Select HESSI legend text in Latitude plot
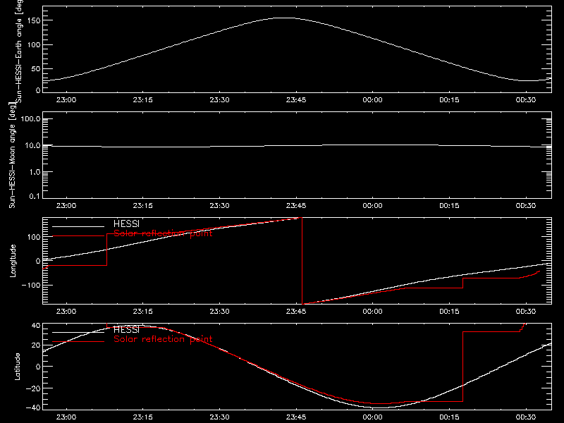Viewport: 564px width, 423px height. [126, 329]
